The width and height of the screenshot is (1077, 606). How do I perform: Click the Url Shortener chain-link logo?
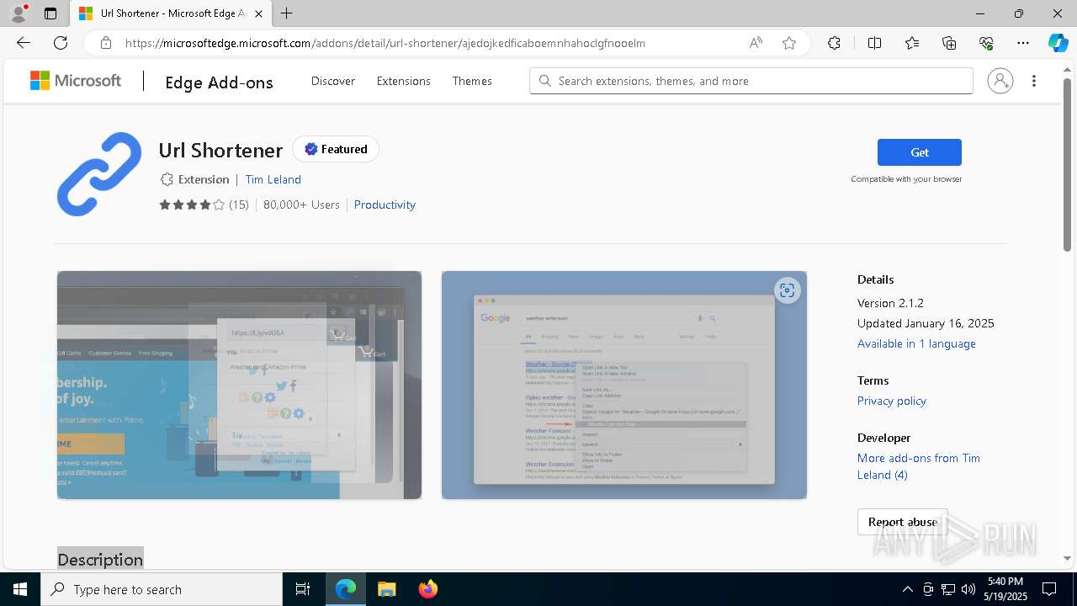99,174
